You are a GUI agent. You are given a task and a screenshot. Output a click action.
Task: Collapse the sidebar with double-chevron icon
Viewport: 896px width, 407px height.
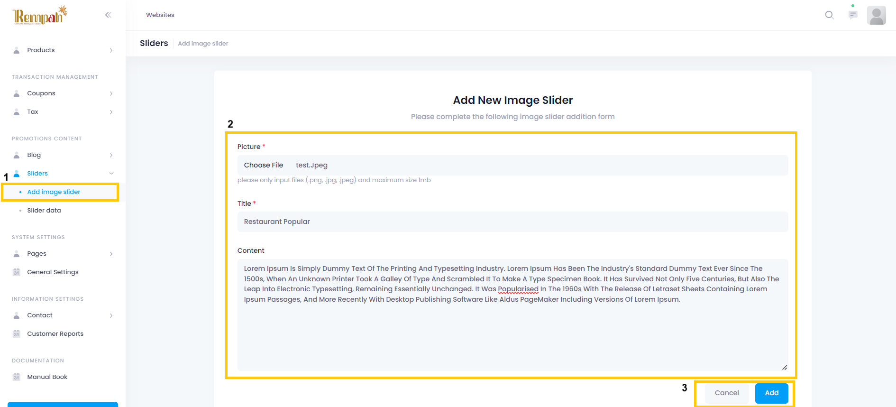pos(108,15)
